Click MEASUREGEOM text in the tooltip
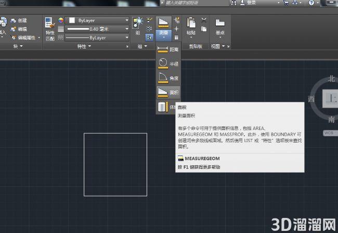The width and height of the screenshot is (338, 233). coord(202,159)
